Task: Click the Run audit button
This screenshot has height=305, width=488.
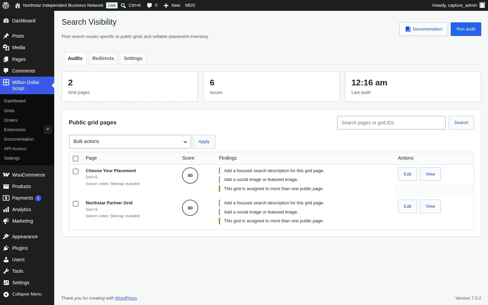Action: tap(466, 29)
